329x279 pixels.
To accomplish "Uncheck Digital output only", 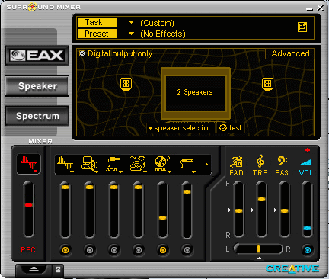I will 82,53.
